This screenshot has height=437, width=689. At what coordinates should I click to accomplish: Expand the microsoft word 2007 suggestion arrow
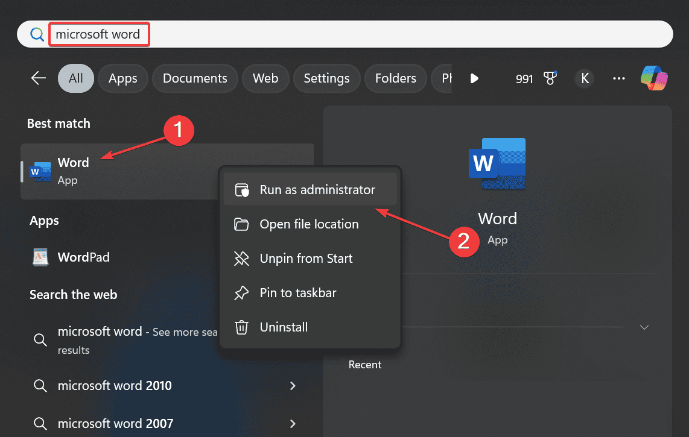click(293, 423)
